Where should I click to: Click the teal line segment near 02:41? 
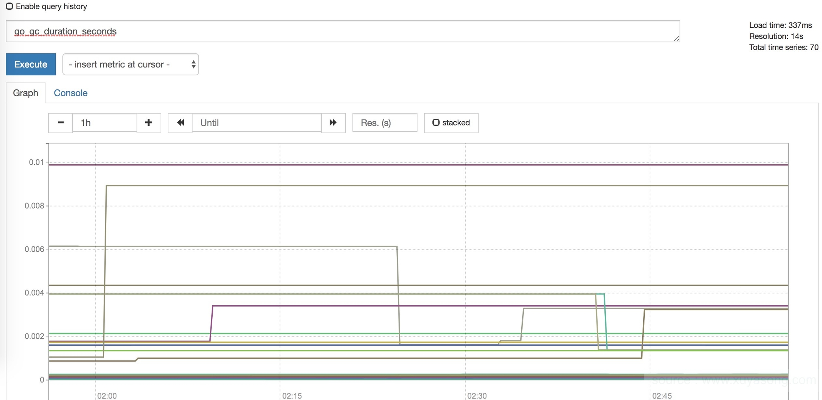(605, 321)
